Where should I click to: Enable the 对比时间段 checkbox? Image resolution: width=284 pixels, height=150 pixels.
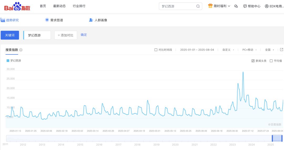pyautogui.click(x=156, y=50)
